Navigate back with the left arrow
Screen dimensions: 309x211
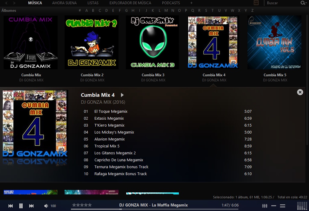click(x=7, y=3)
